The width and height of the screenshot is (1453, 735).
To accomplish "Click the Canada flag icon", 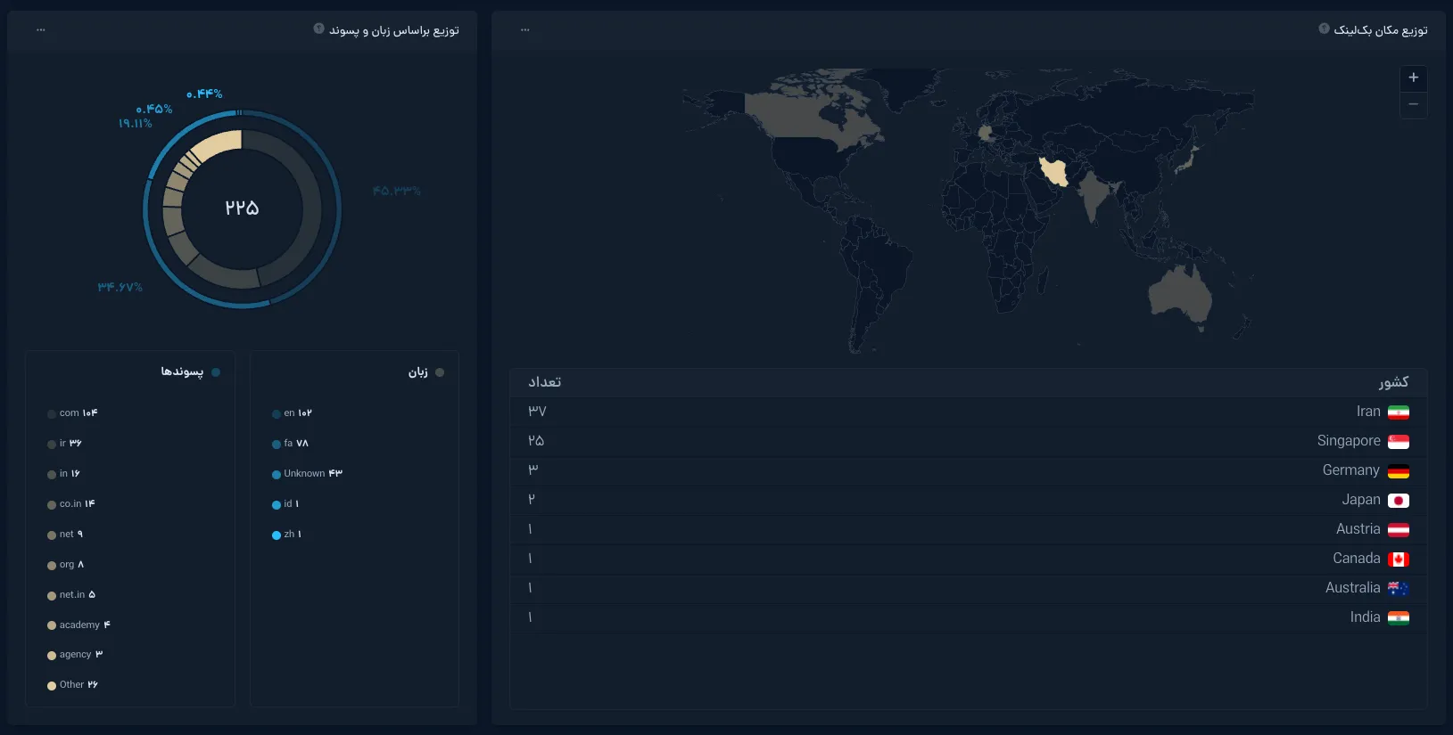I will pyautogui.click(x=1399, y=559).
